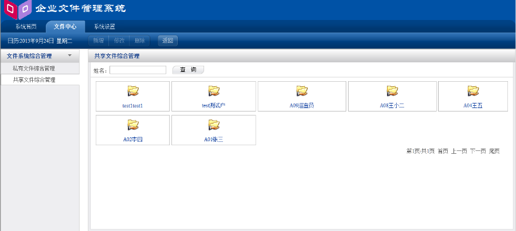Screen dimensions: 516x231
Task: Collapse the 文件系统综合管理 panel arrow
Action: (69, 55)
